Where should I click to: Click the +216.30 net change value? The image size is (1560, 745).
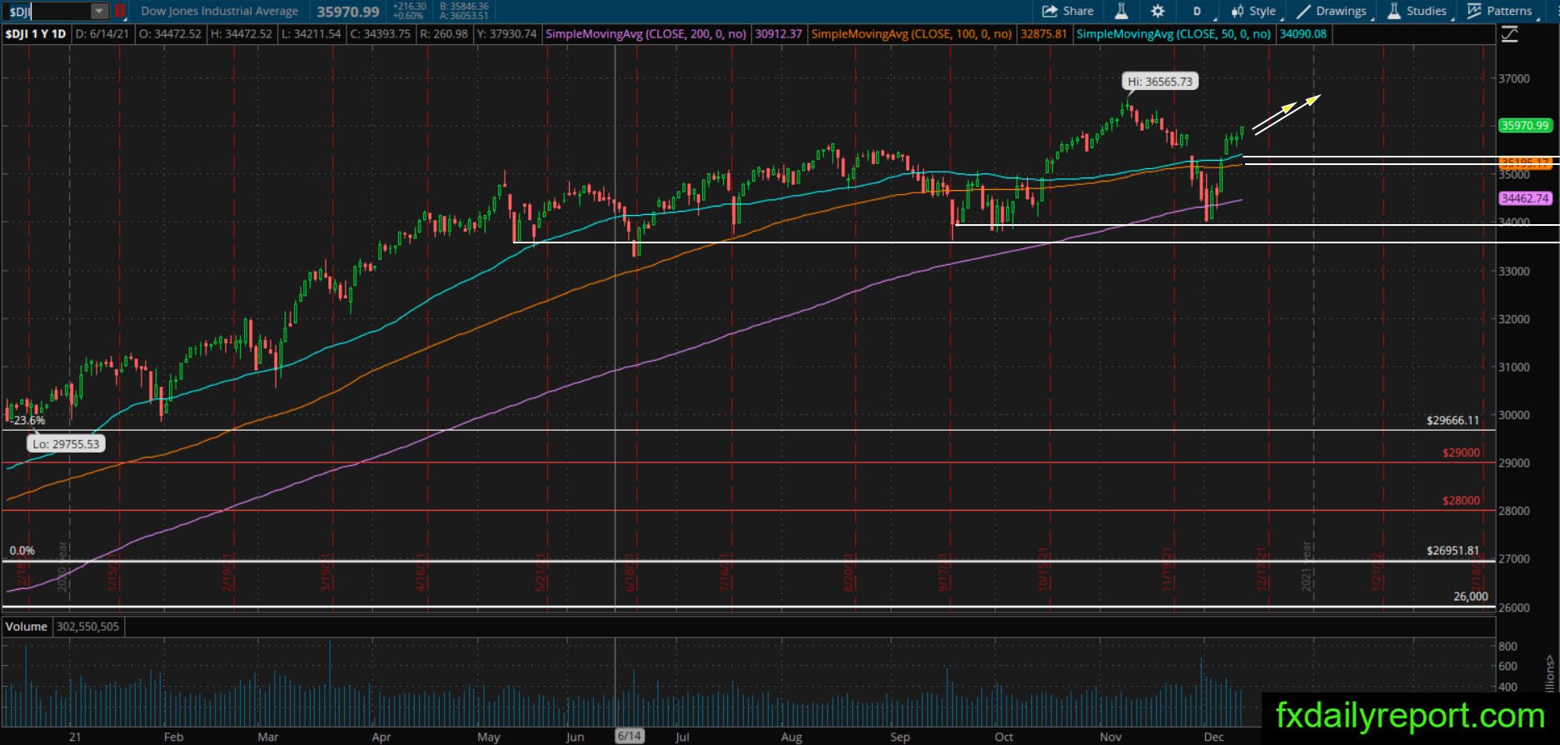[x=409, y=7]
